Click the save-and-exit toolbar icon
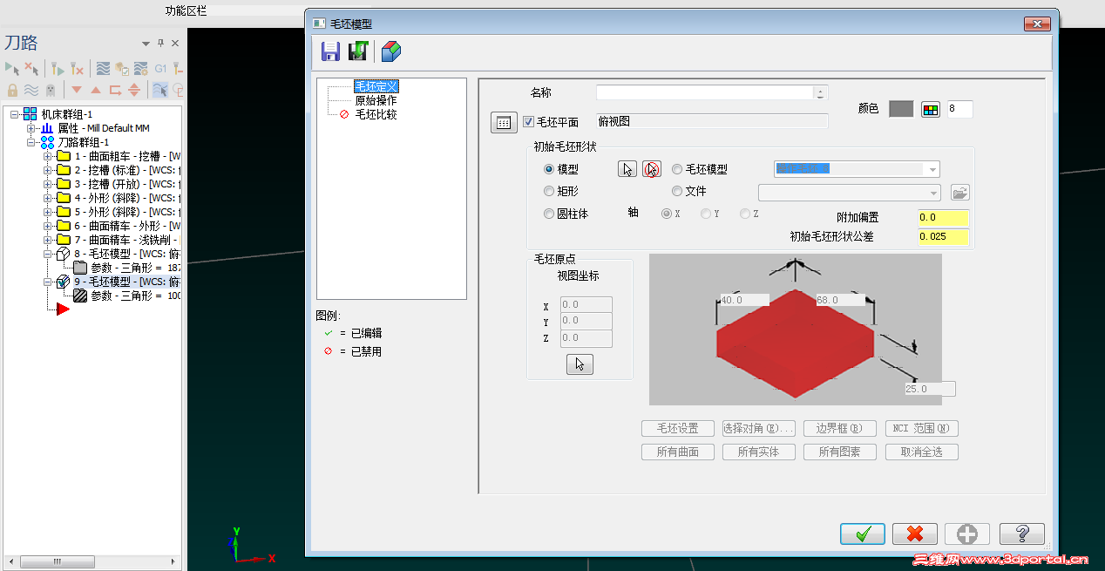 coord(358,51)
